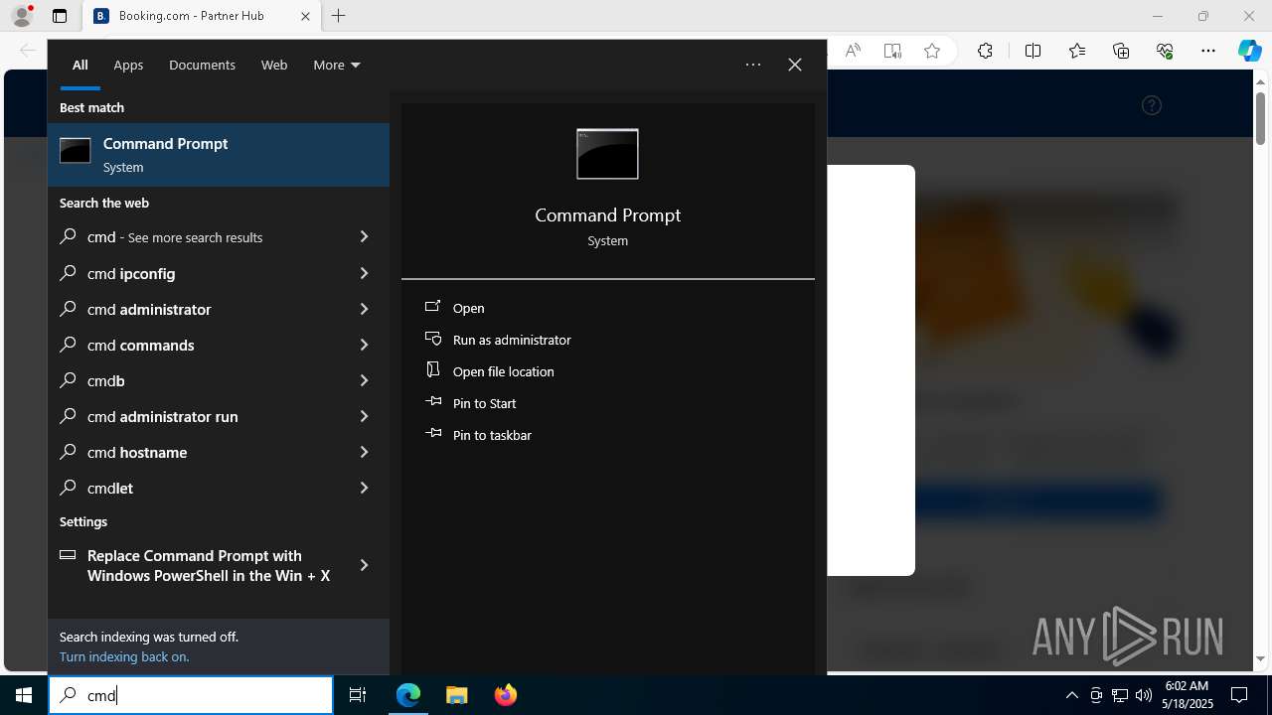
Task: Open the More filters dropdown
Action: coord(336,65)
